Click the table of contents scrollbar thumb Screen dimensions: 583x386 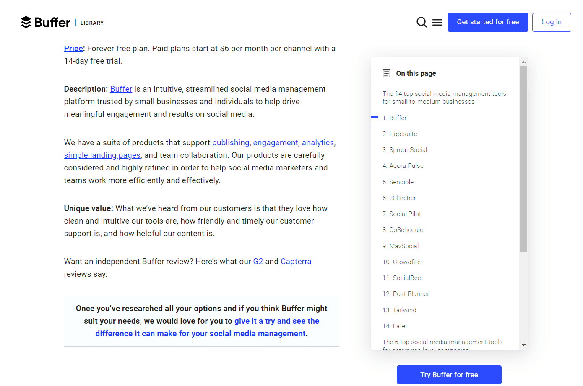click(523, 159)
